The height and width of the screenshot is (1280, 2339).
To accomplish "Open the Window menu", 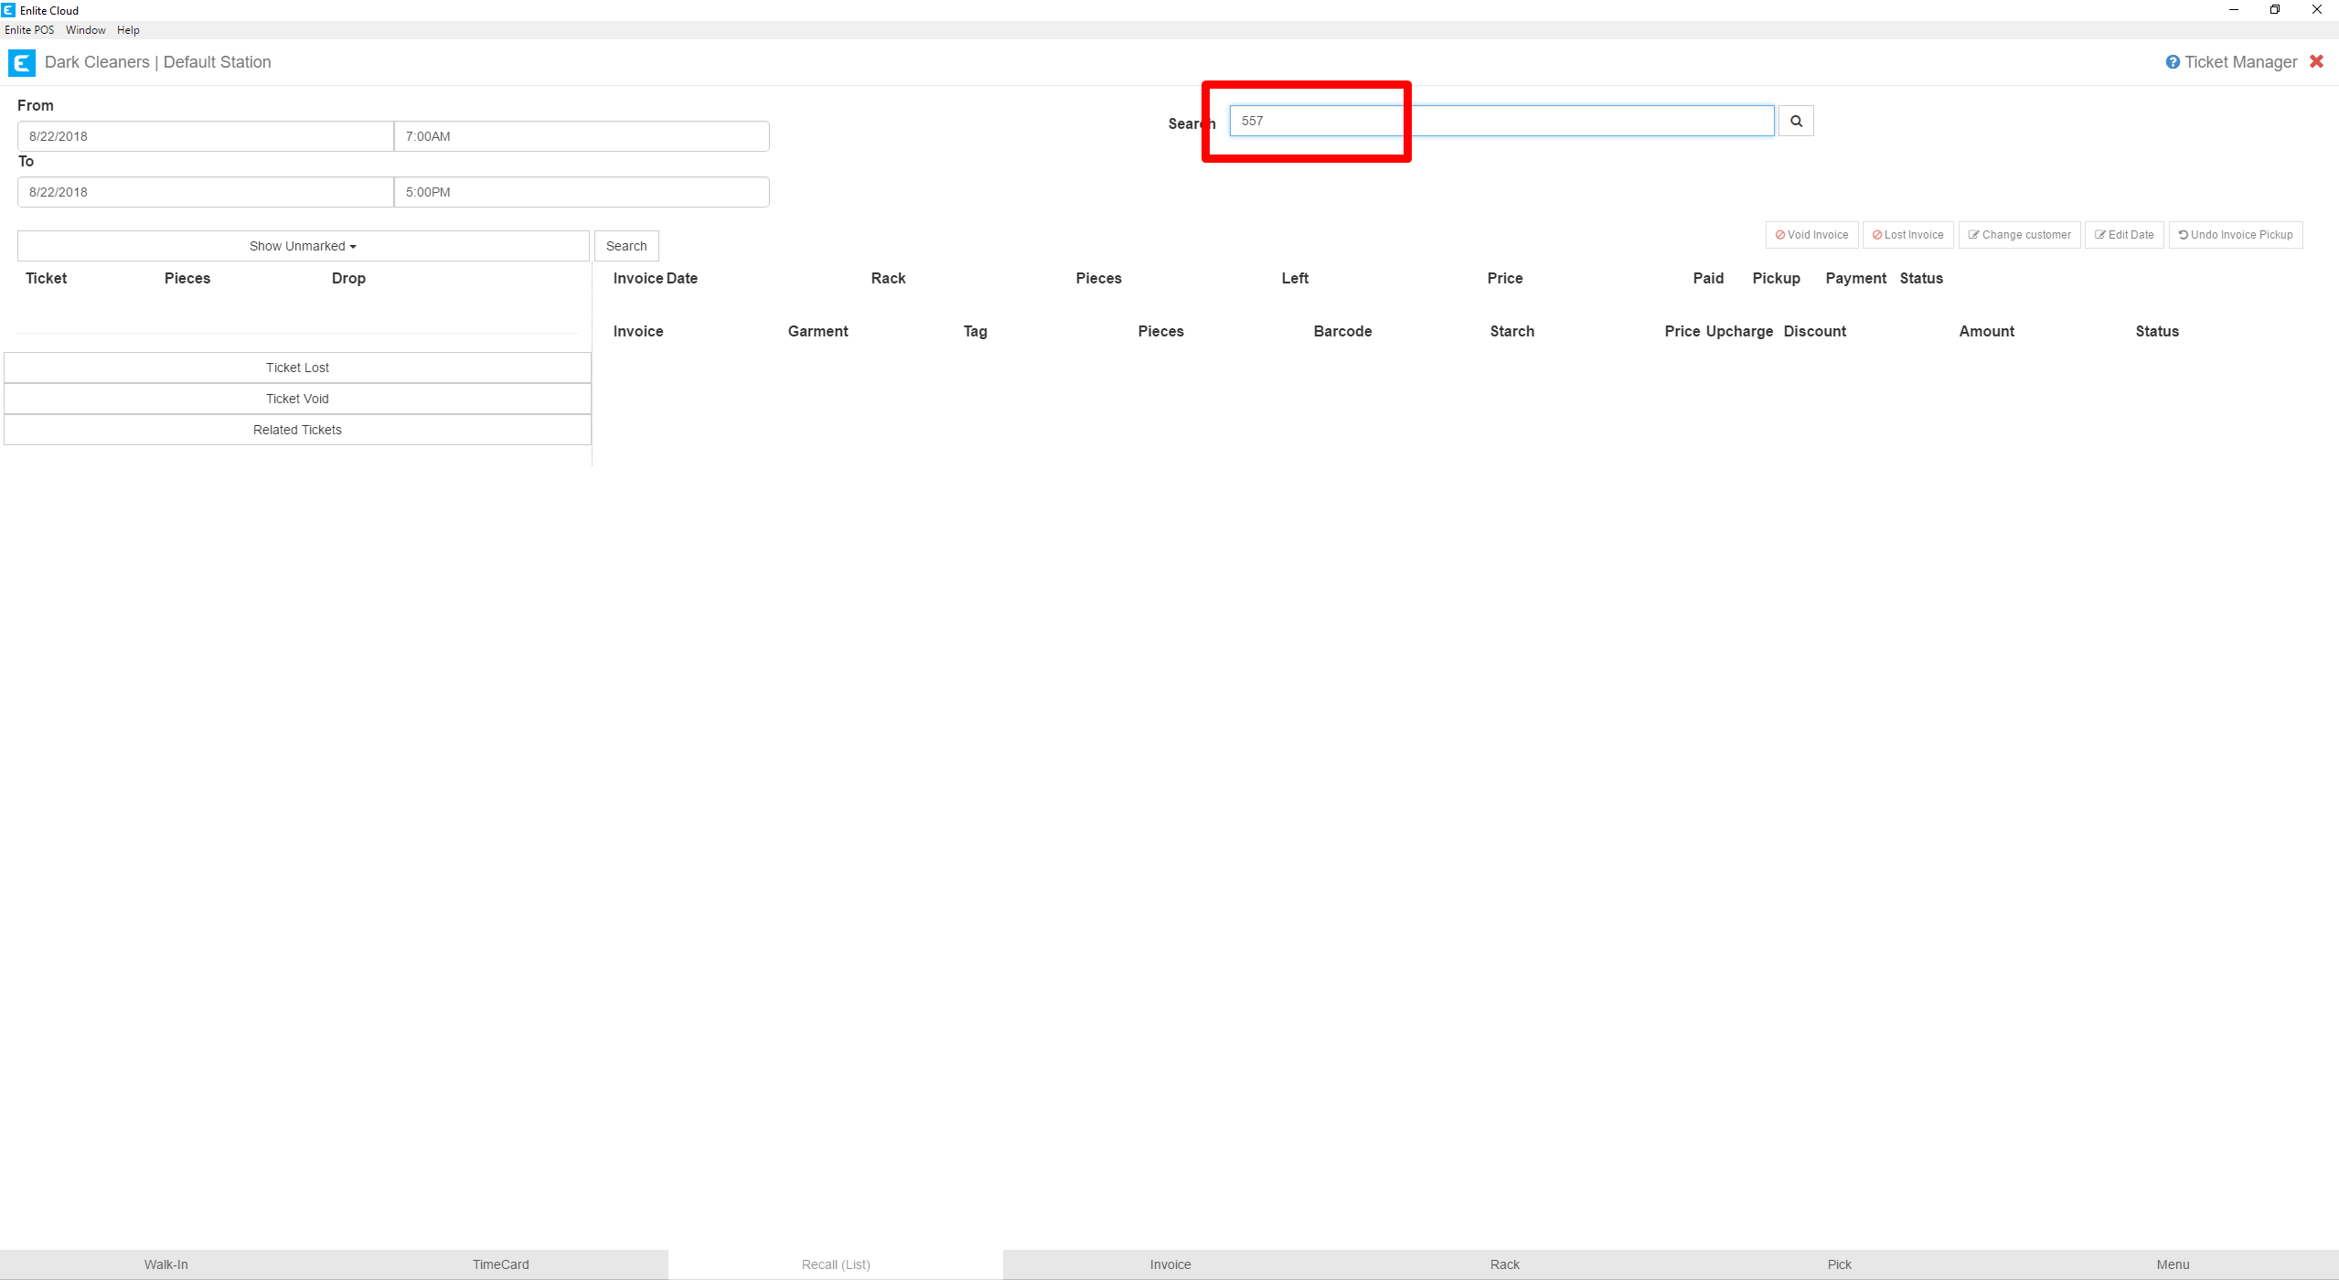I will click(x=85, y=30).
